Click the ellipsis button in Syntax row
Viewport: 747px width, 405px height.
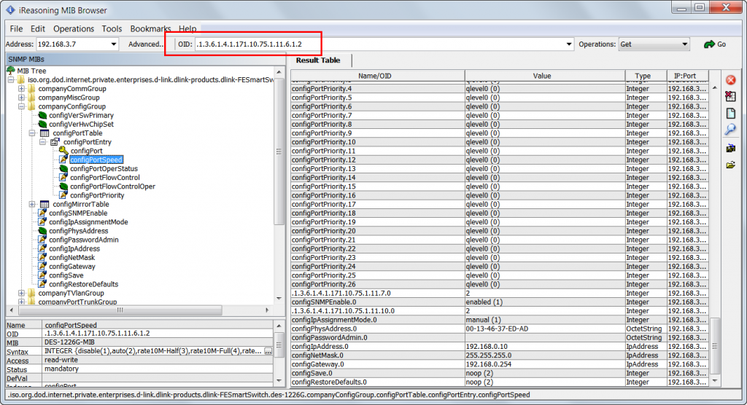point(268,351)
